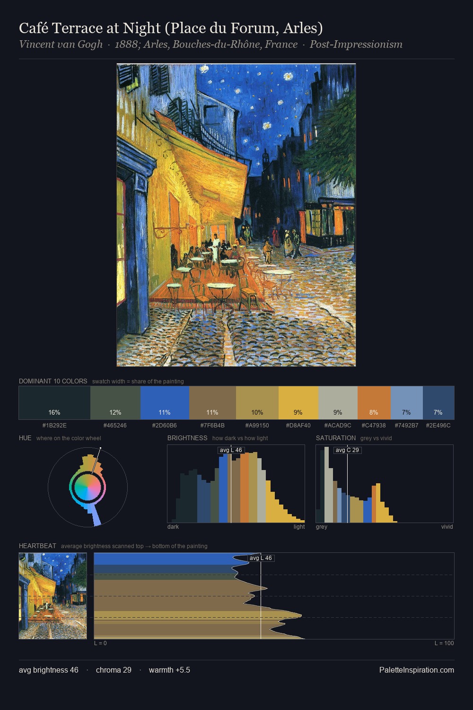This screenshot has width=473, height=710.
Task: Click the 'swatch width = share of the painting' caption
Action: point(138,382)
